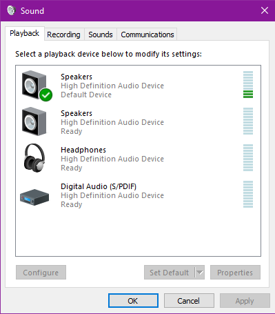Close the Sound dialog
The height and width of the screenshot is (314, 275).
pyautogui.click(x=265, y=10)
